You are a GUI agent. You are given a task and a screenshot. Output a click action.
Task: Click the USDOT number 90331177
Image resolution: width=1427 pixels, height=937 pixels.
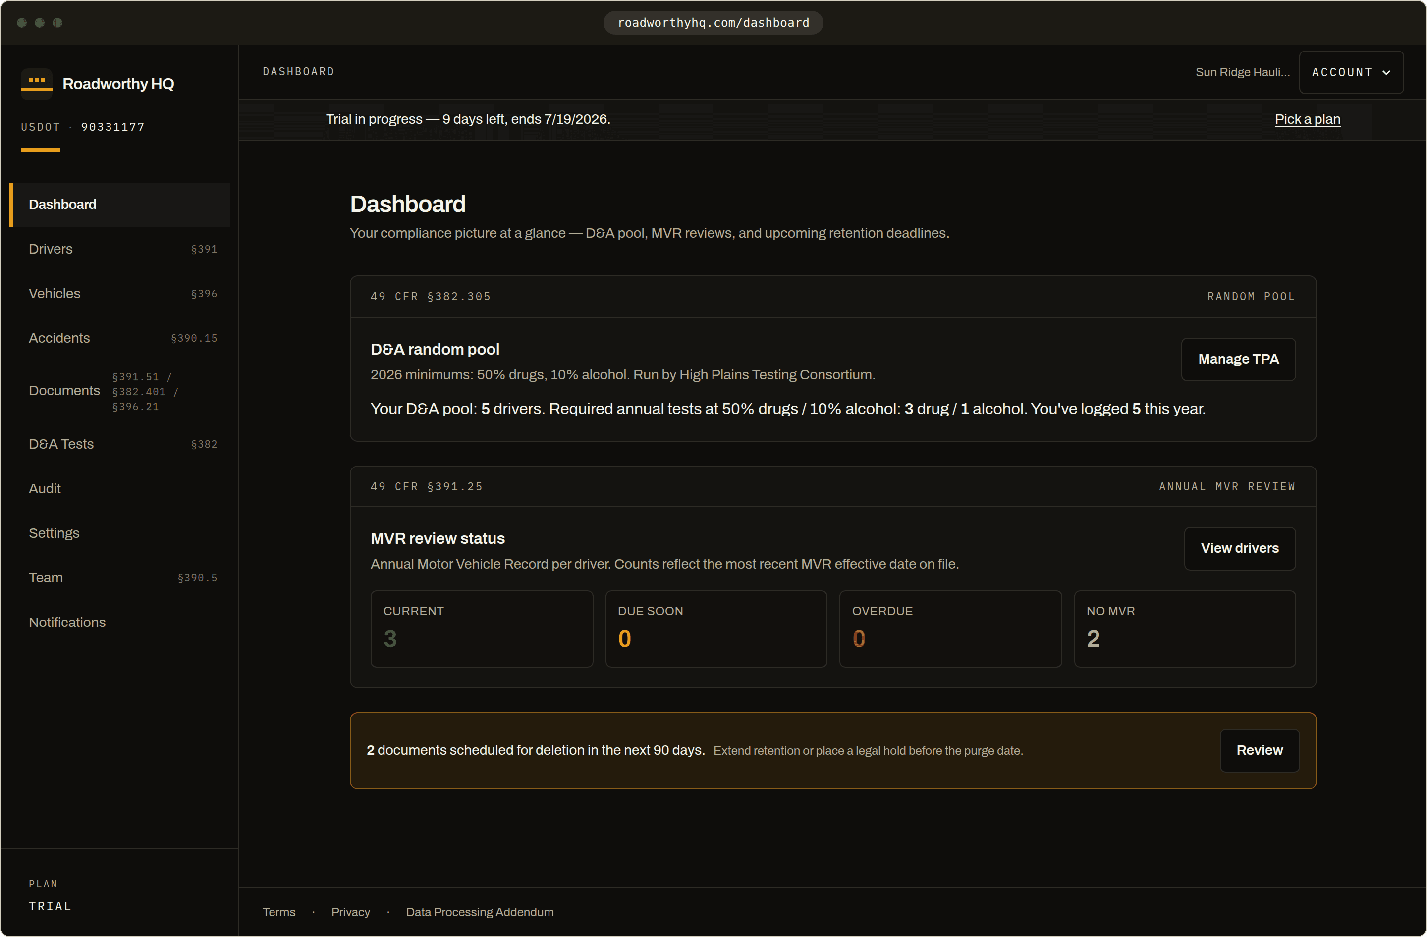(112, 127)
